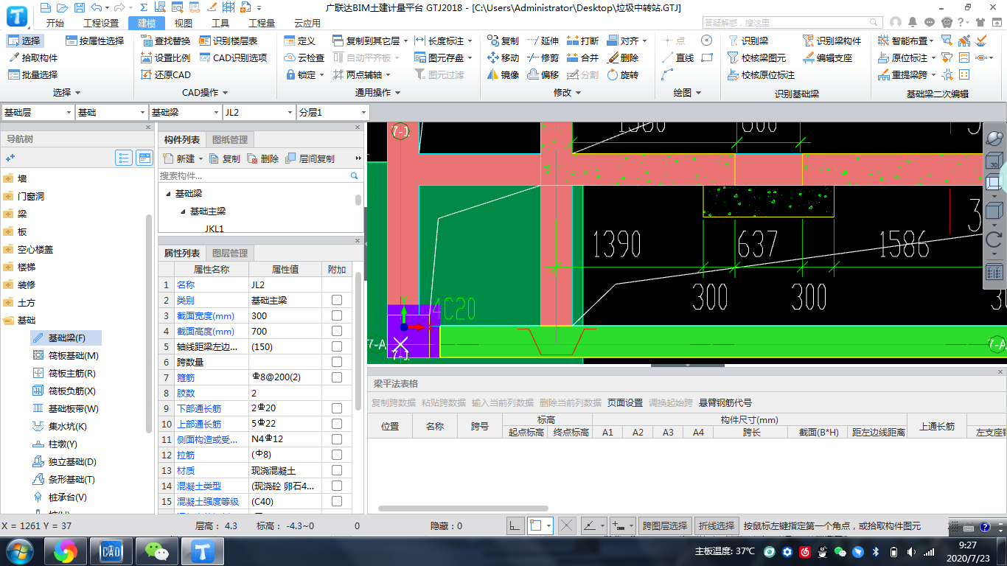This screenshot has width=1007, height=566.
Task: Click 偏移 offset tool
Action: pyautogui.click(x=543, y=74)
